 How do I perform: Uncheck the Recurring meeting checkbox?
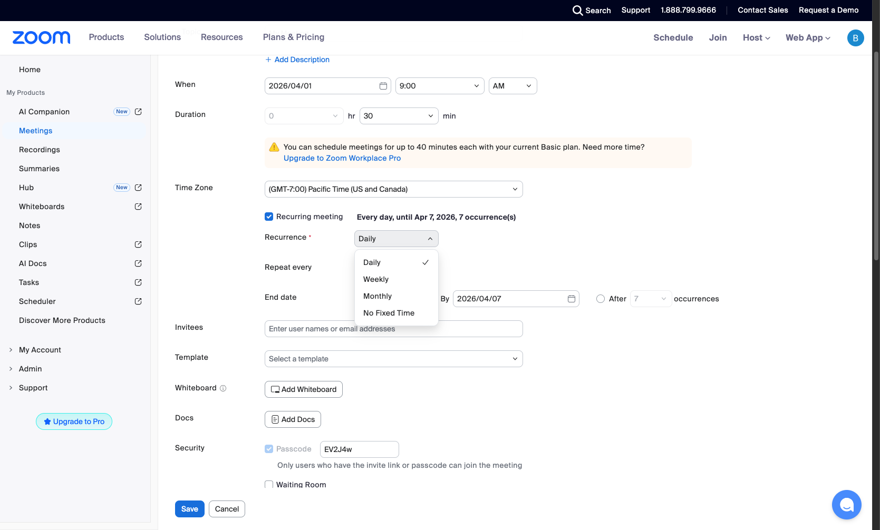[x=269, y=217]
